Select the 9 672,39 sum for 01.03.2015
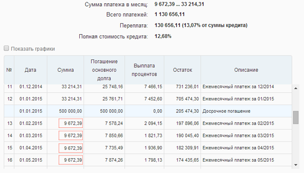The height and width of the screenshot is (173, 304). [71, 135]
